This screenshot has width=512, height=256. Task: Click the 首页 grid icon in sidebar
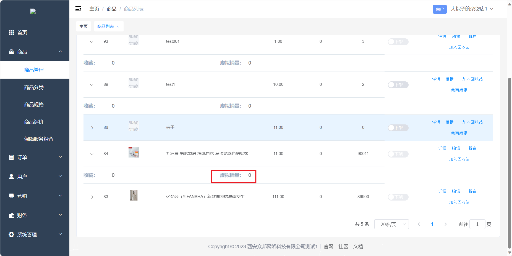click(11, 32)
